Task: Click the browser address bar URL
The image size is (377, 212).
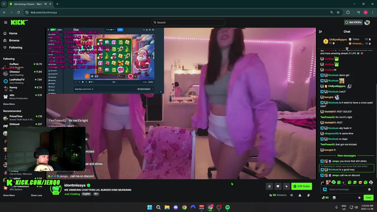Action: coord(44,12)
